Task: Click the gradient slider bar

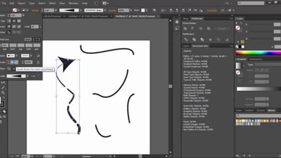Action: (259, 89)
